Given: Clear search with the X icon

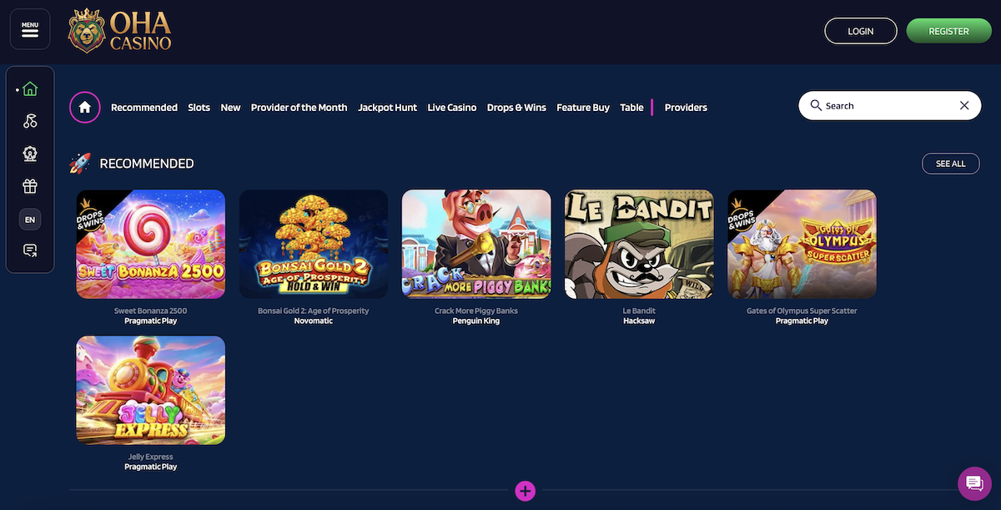Looking at the screenshot, I should point(964,106).
